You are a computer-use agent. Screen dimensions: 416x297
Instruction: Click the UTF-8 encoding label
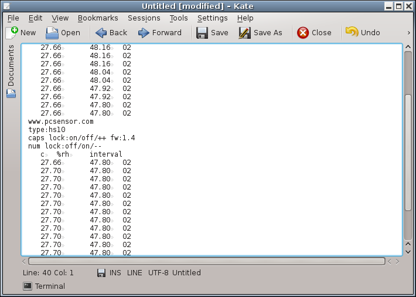(158, 273)
